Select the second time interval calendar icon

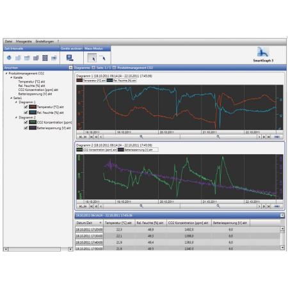[18, 58]
